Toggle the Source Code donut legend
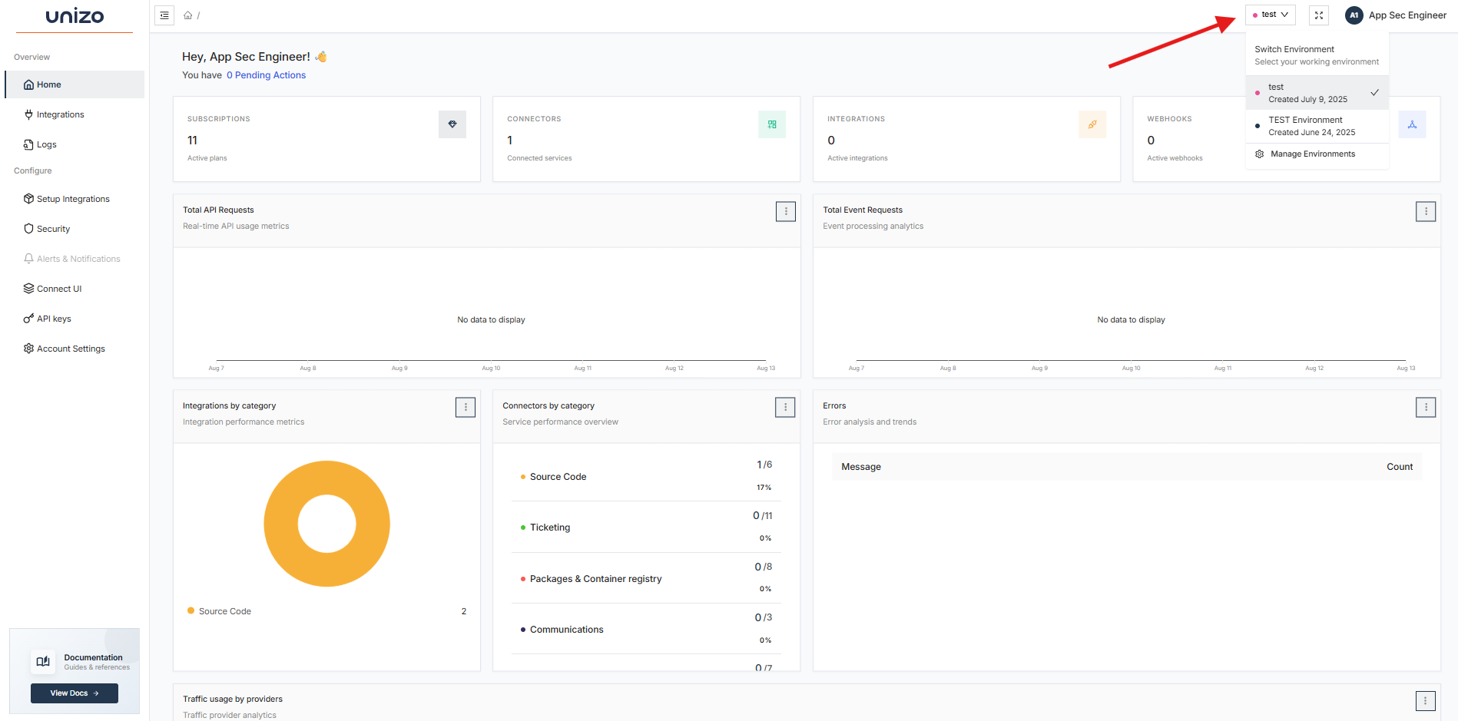The height and width of the screenshot is (721, 1458). [219, 611]
